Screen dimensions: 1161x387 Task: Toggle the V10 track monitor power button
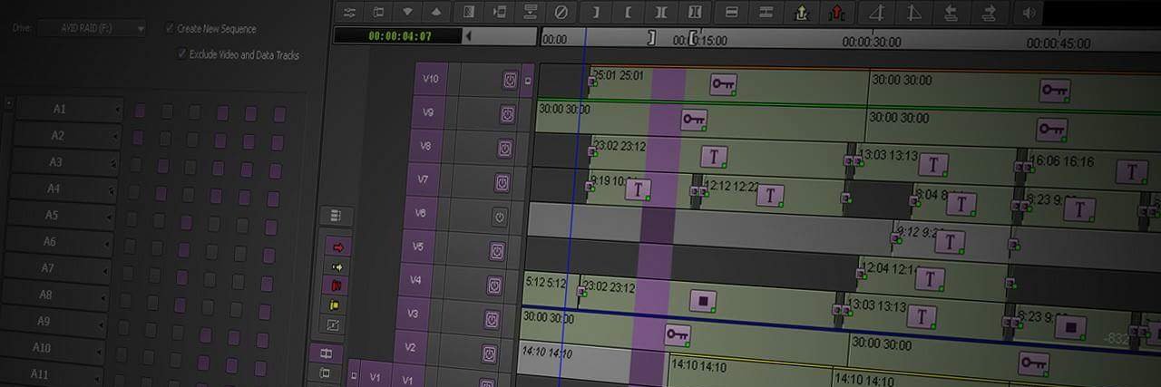510,80
